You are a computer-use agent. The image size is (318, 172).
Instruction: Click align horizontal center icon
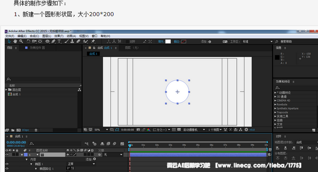285,148
